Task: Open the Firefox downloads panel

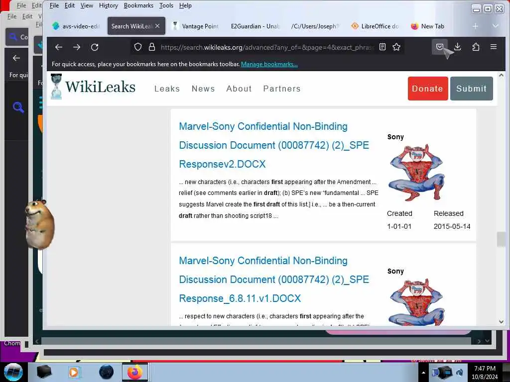Action: coord(458,47)
